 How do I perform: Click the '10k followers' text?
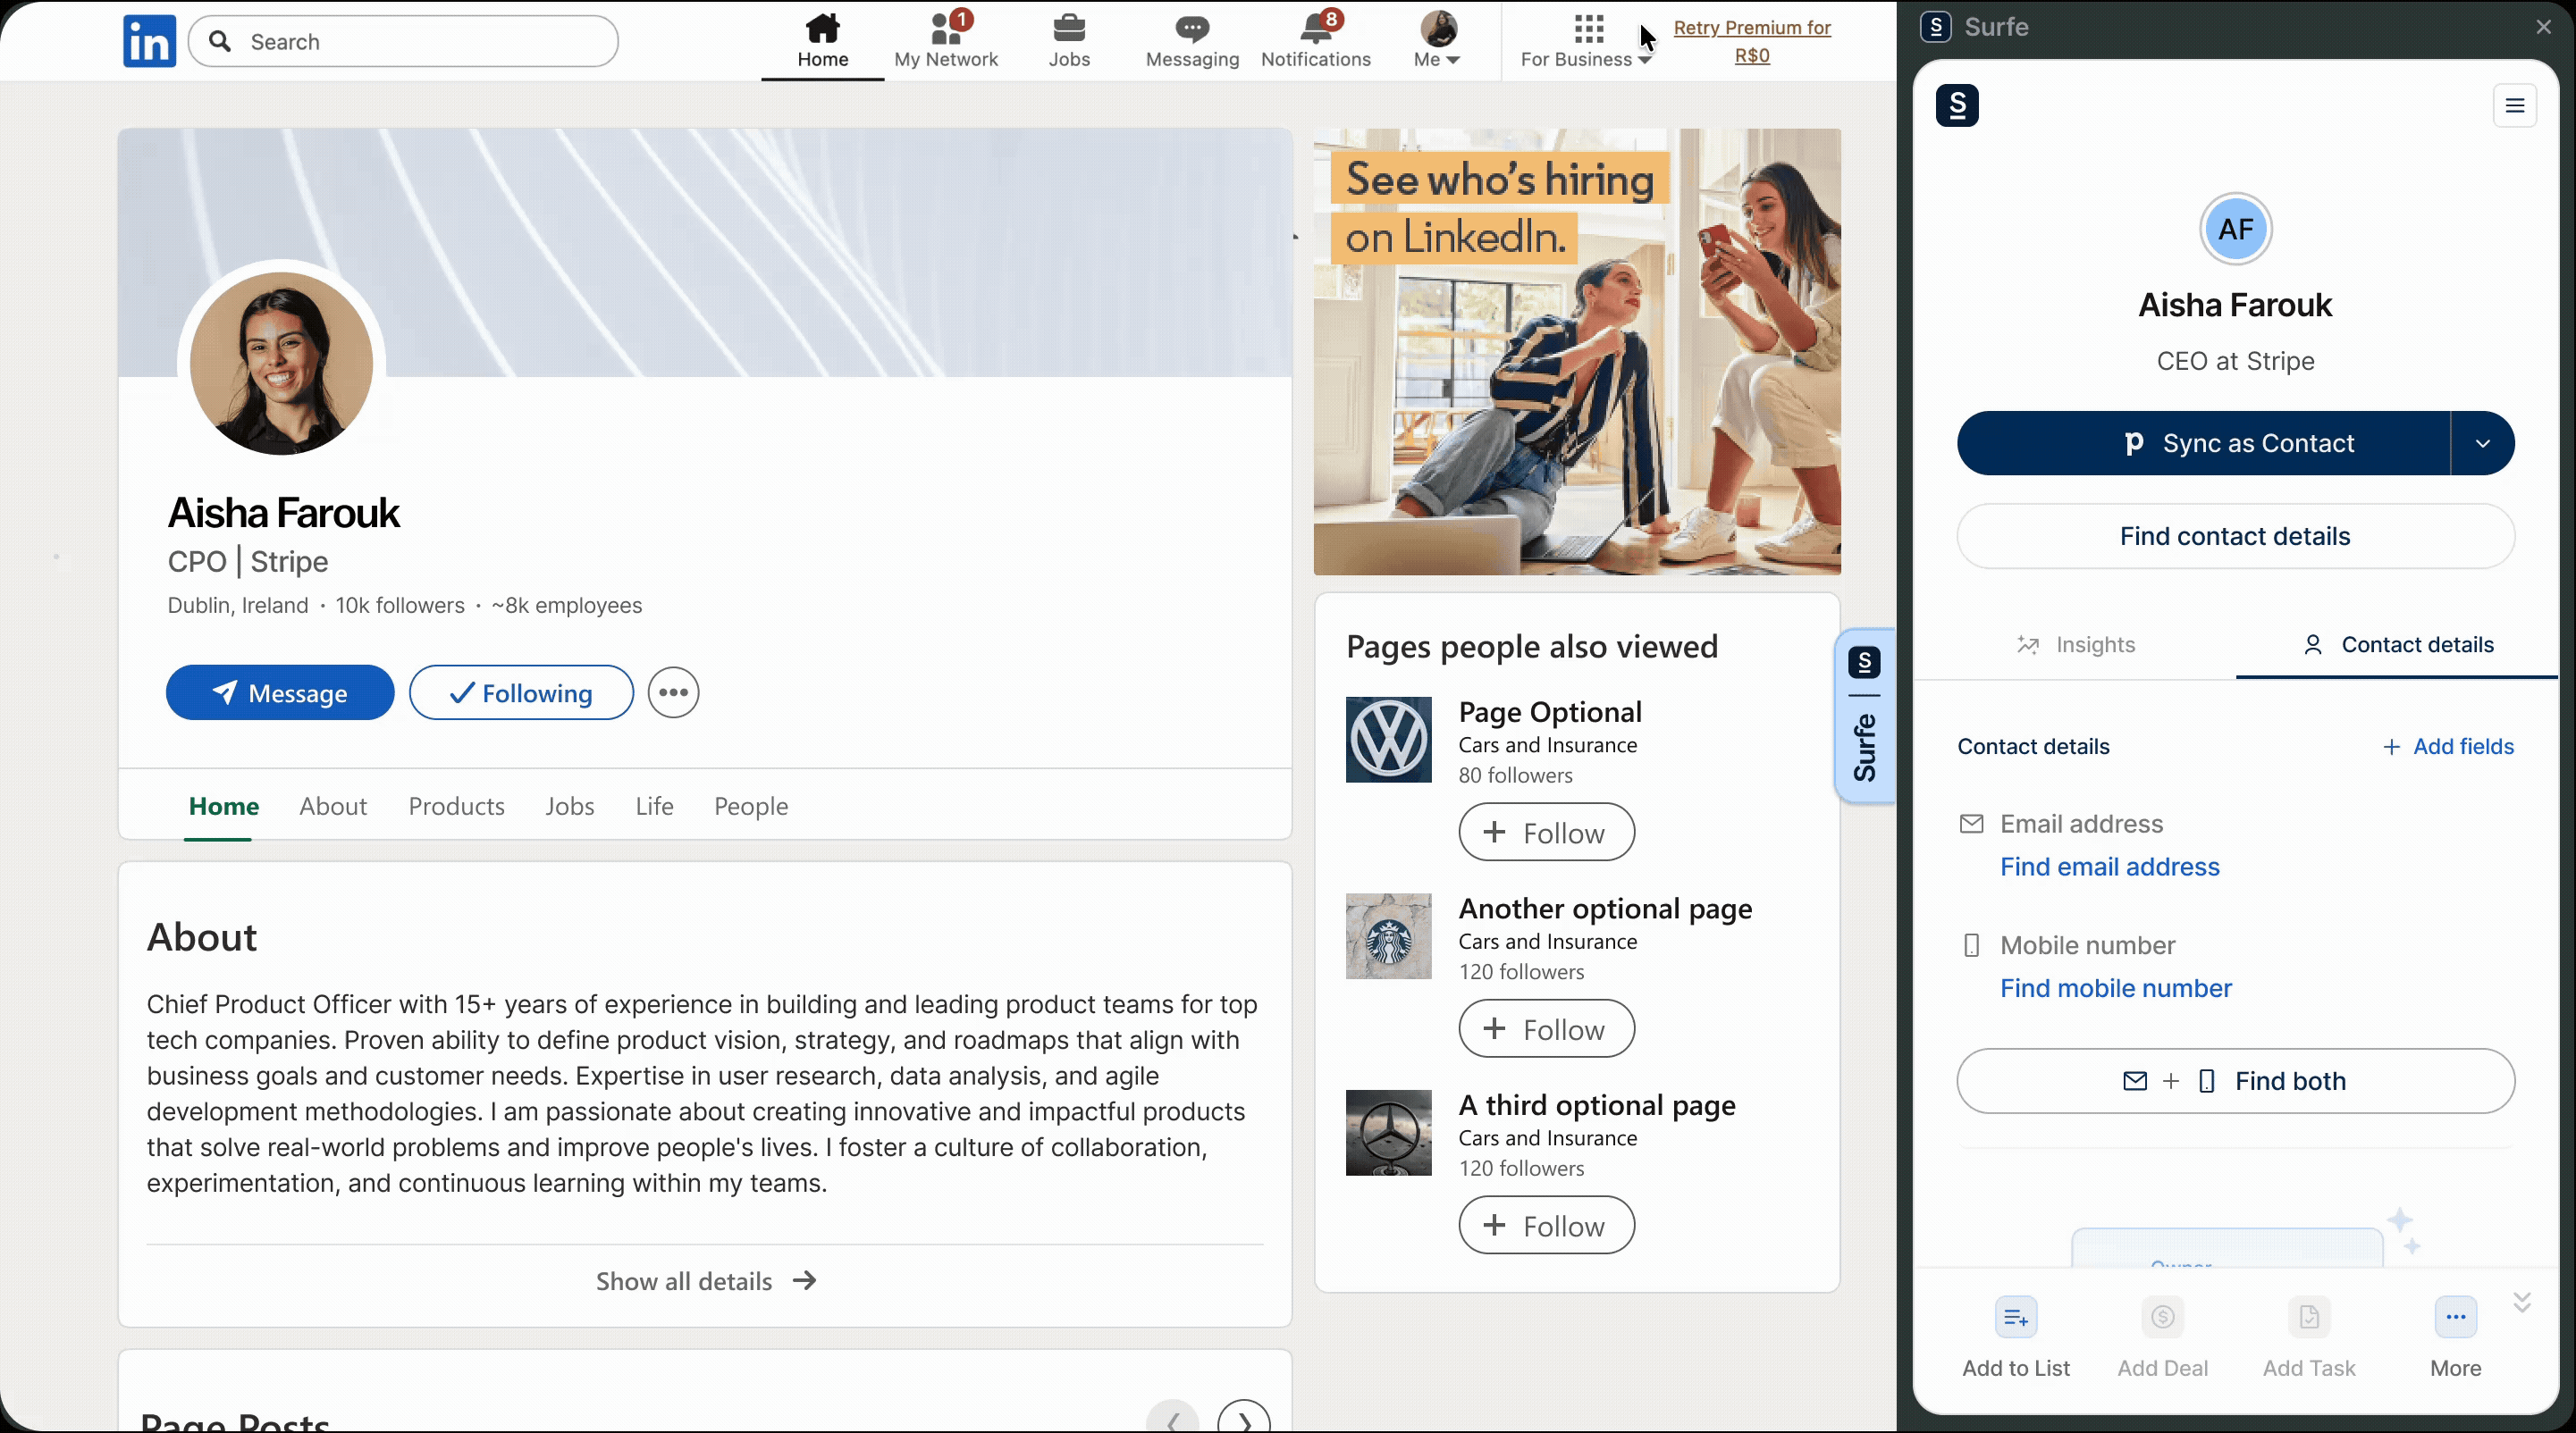coord(400,606)
